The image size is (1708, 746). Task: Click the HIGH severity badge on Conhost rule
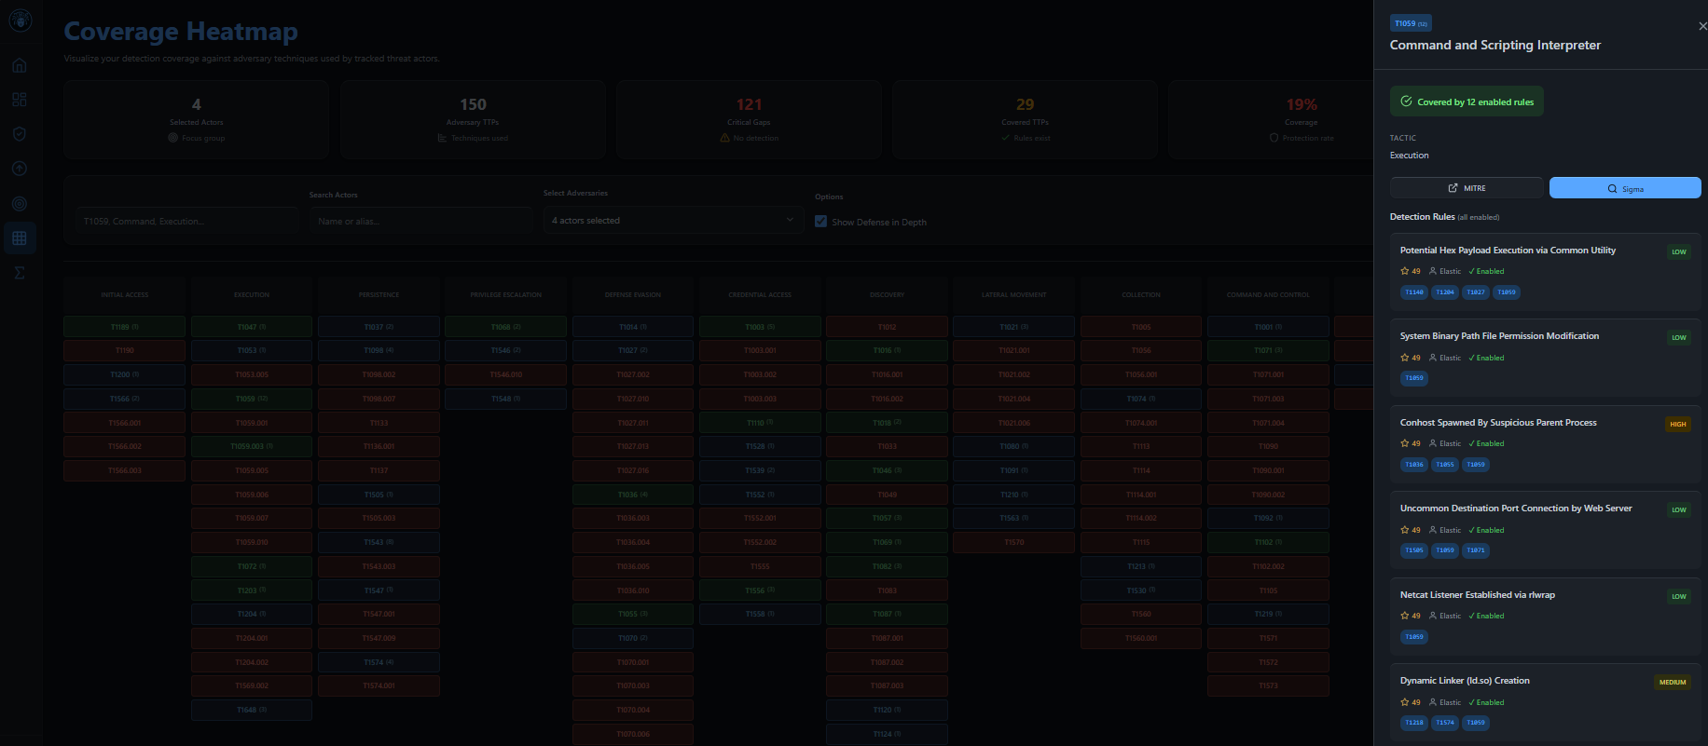pos(1677,424)
